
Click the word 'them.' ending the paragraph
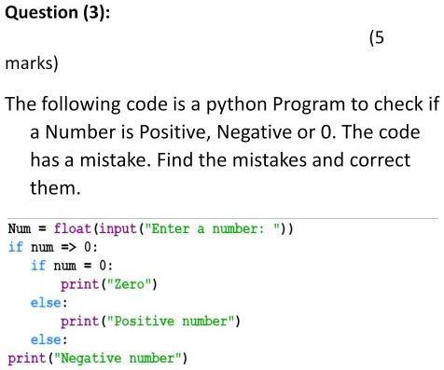click(55, 188)
